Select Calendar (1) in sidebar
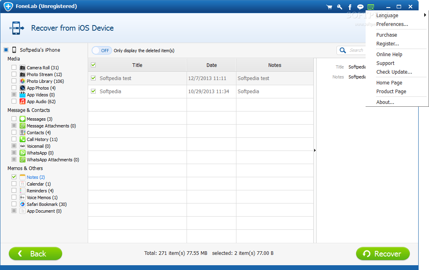 coord(39,184)
